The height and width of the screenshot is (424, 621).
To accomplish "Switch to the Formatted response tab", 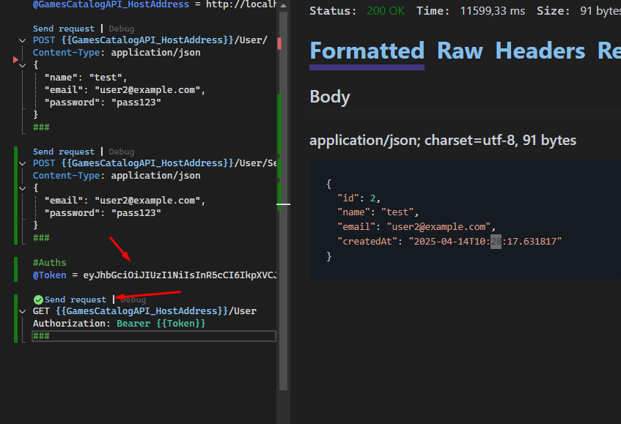I will click(367, 51).
